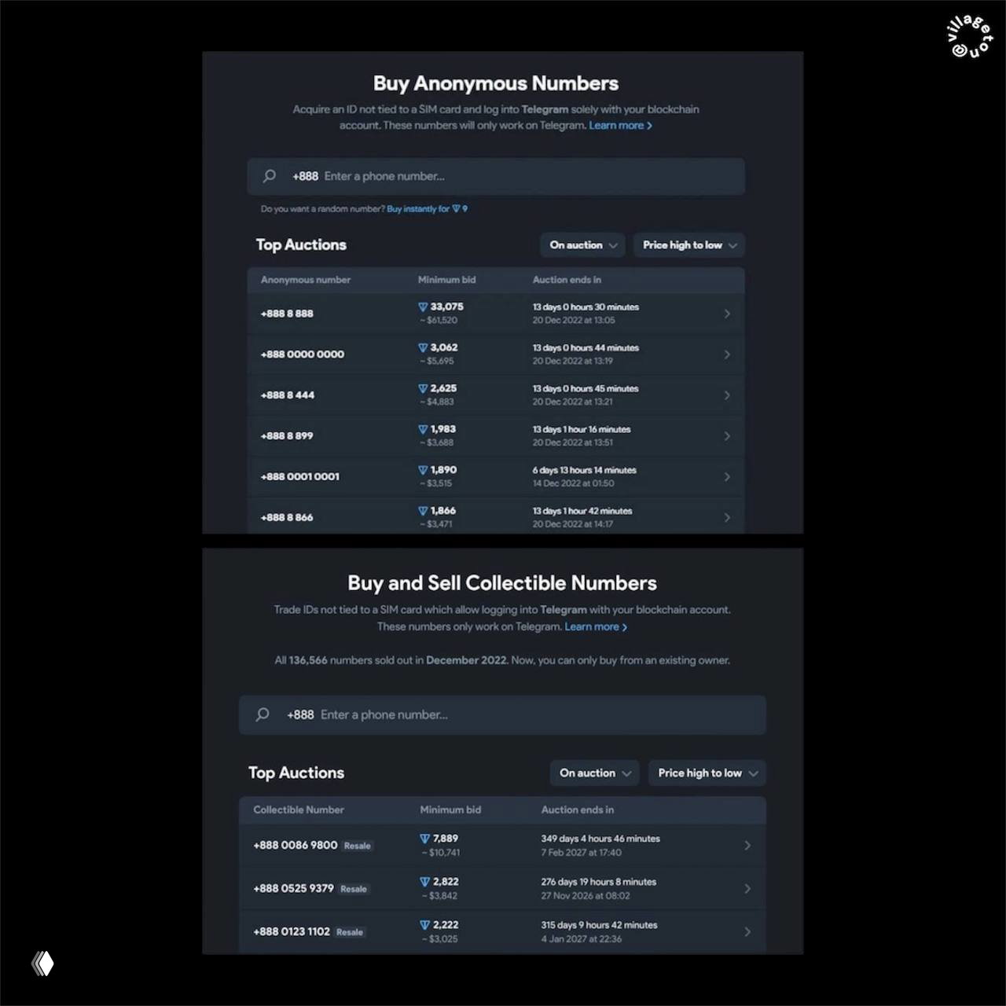Open the +888 0000 0000 row chevron
1006x1006 pixels.
point(726,354)
